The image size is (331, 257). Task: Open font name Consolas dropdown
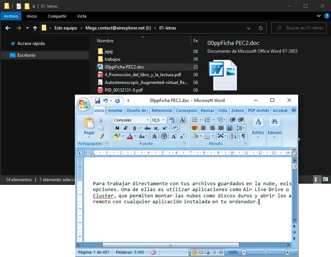(148, 120)
